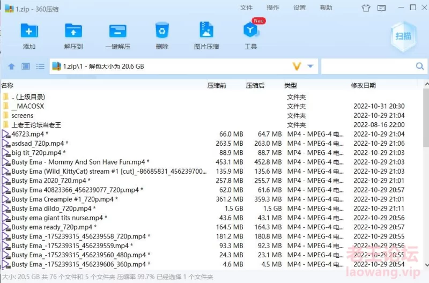429x283 pixels.
Task: Sort by 压缩后 column header
Action: [255, 86]
